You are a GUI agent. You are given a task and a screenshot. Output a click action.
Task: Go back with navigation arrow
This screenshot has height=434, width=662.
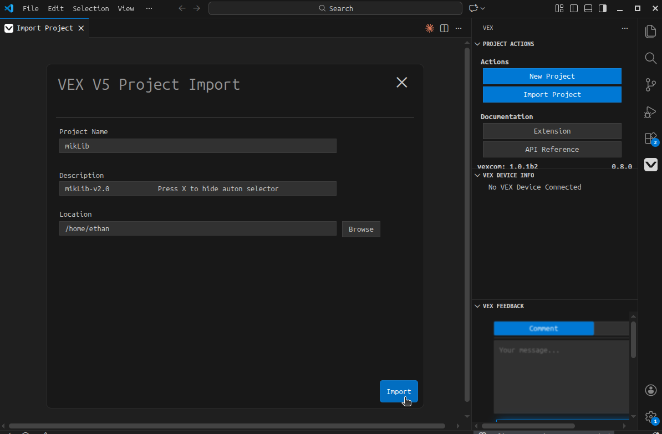coord(182,8)
